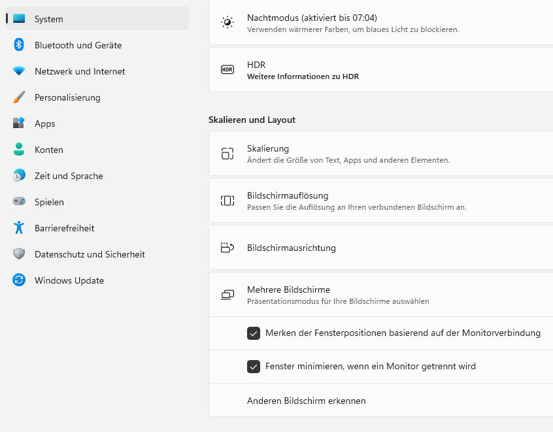Click the Bildschirmauflösung setting row

[381, 201]
